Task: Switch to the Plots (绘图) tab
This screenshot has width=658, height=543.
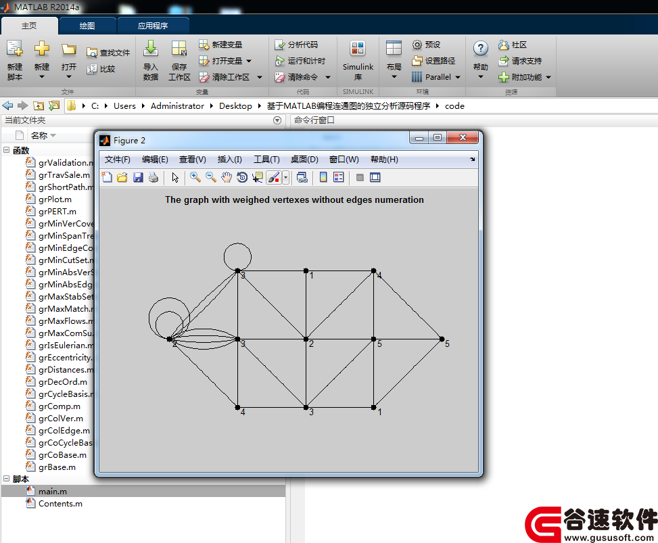Action: 87,26
